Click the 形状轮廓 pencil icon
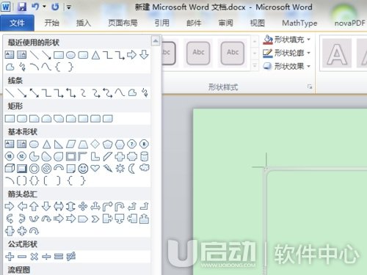The width and height of the screenshot is (367, 275). click(268, 53)
